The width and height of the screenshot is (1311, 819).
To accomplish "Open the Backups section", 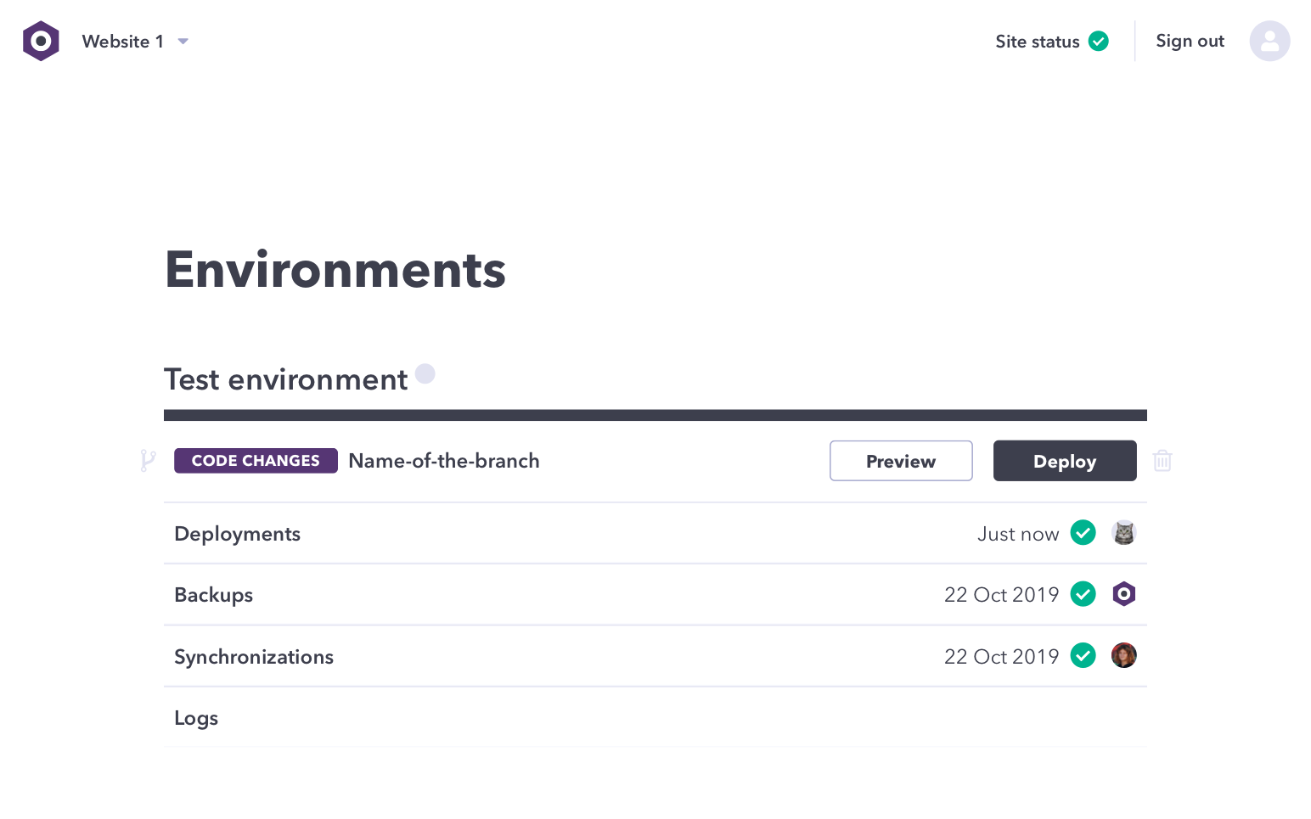I will [x=213, y=594].
